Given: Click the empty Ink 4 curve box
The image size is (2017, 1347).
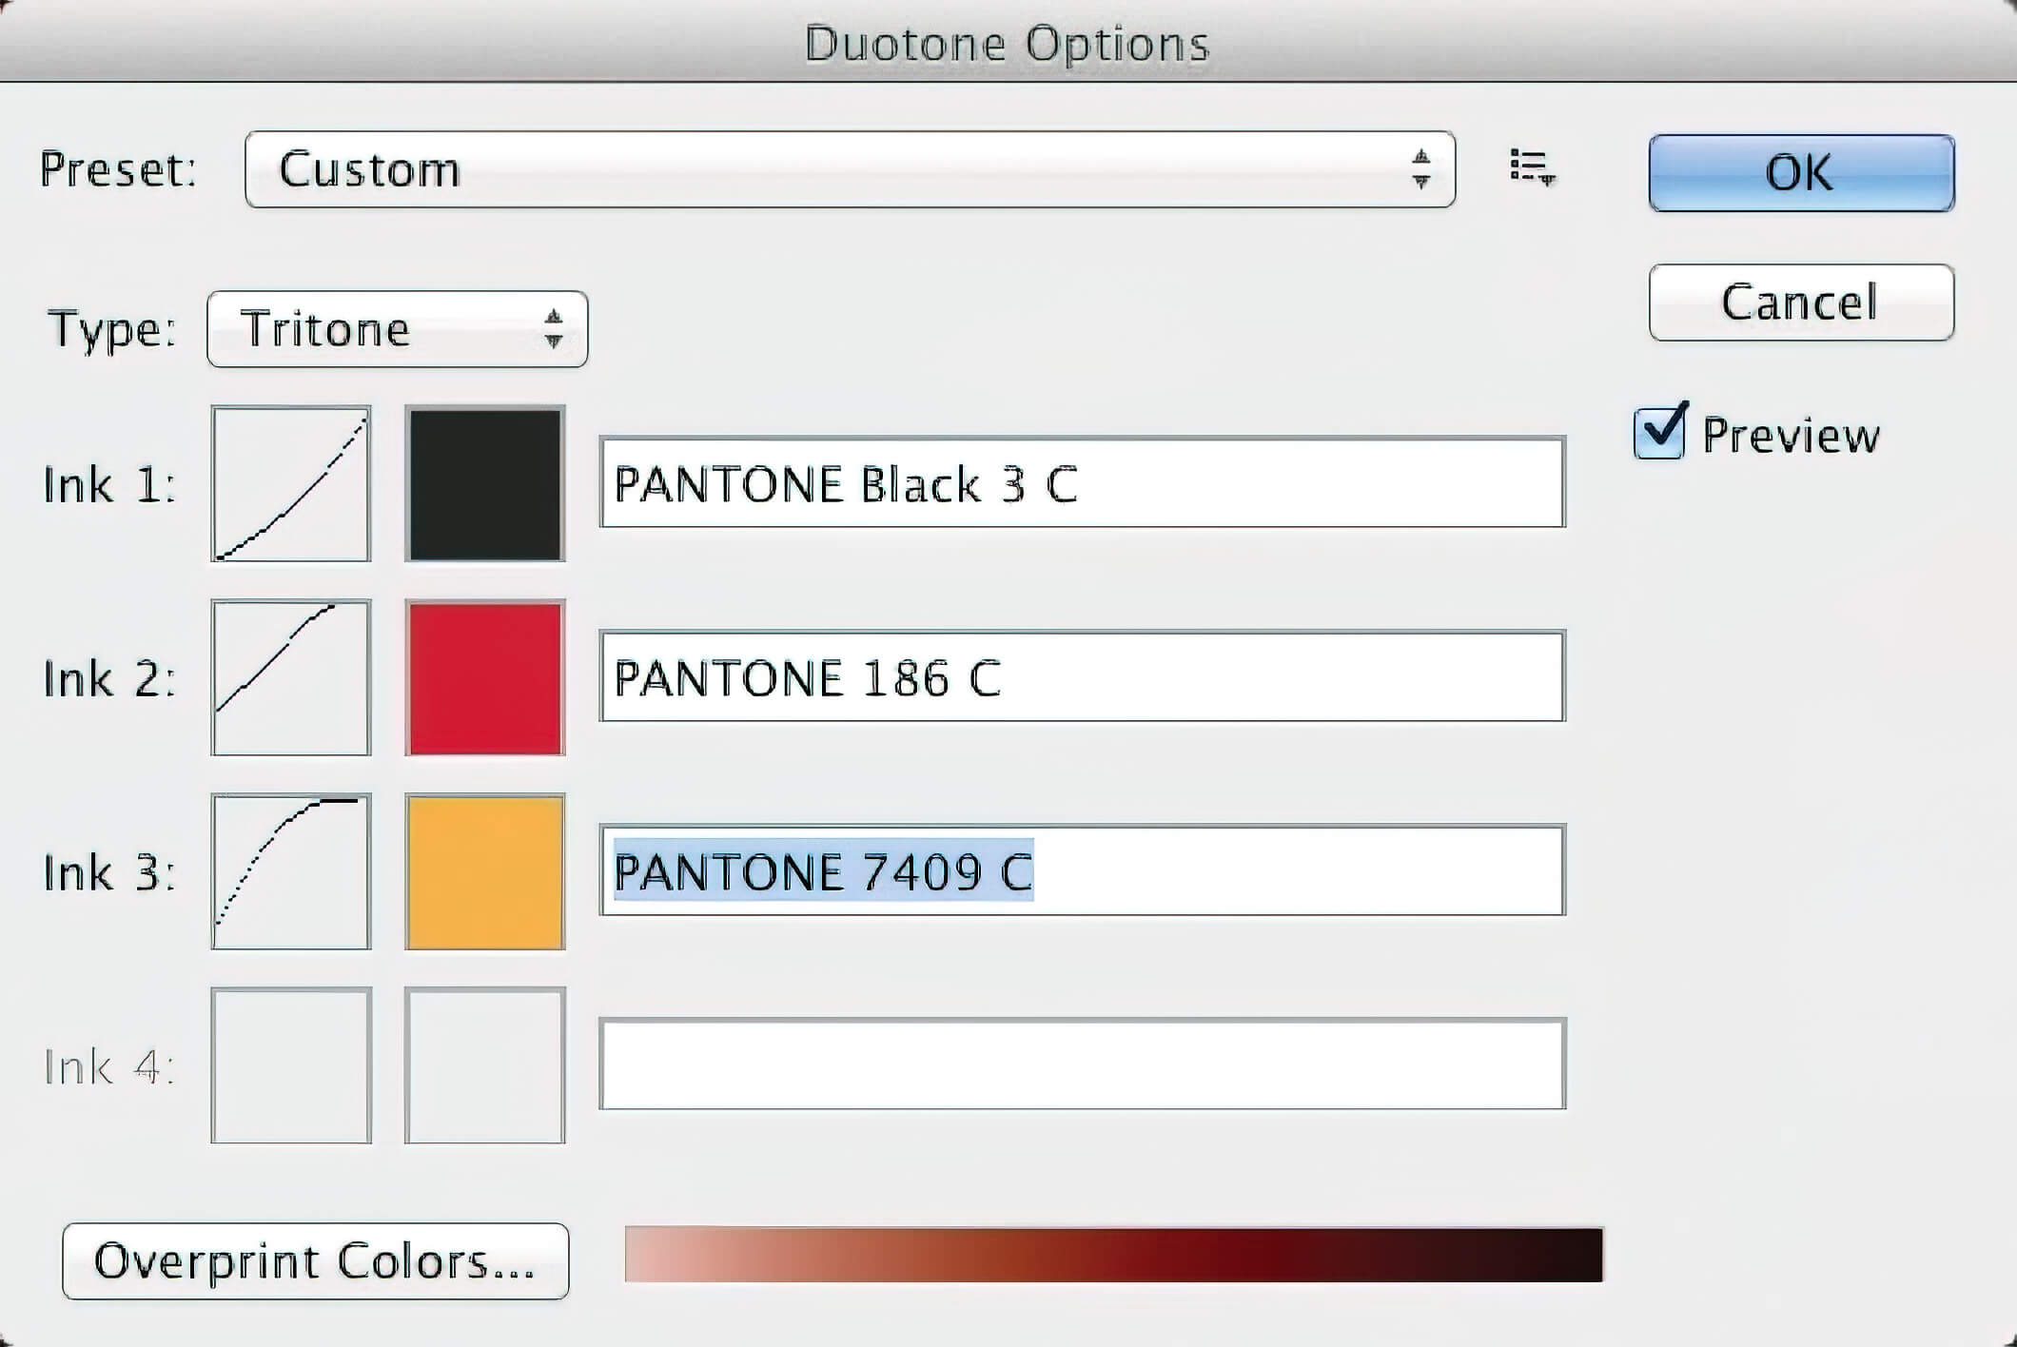Looking at the screenshot, I should coord(291,1065).
